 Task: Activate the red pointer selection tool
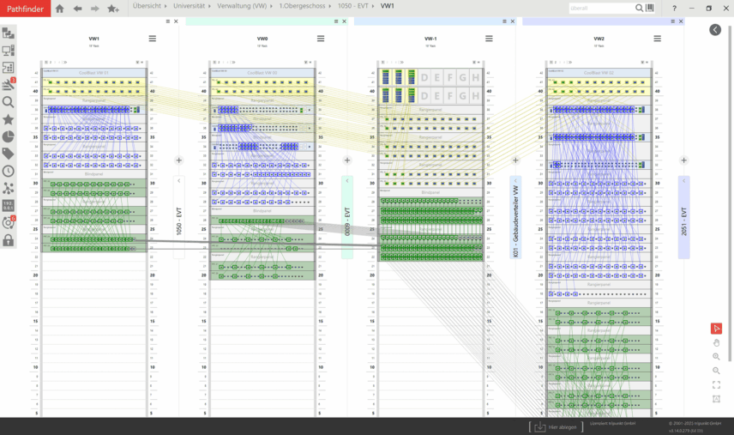pyautogui.click(x=716, y=329)
